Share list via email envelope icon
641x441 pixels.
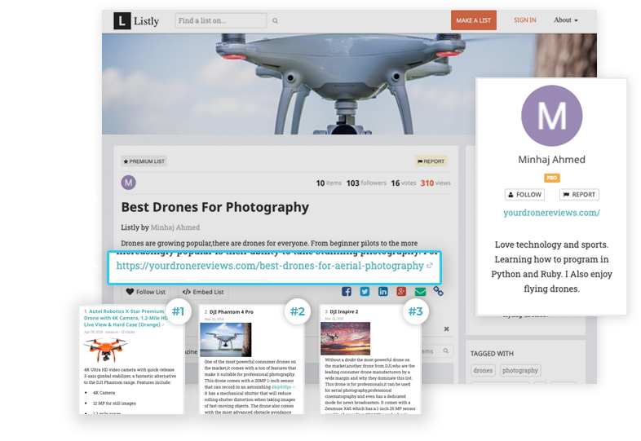coord(420,291)
